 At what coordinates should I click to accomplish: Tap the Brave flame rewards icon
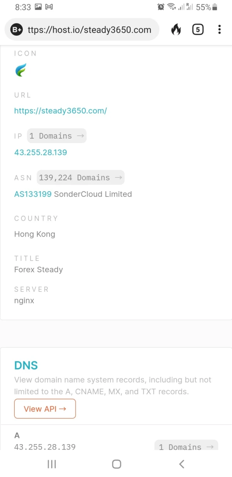point(176,29)
